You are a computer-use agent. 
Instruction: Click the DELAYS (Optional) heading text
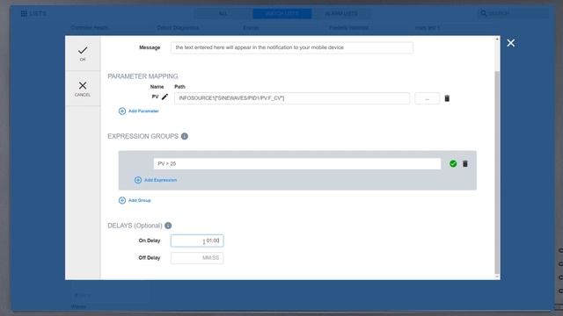point(135,226)
